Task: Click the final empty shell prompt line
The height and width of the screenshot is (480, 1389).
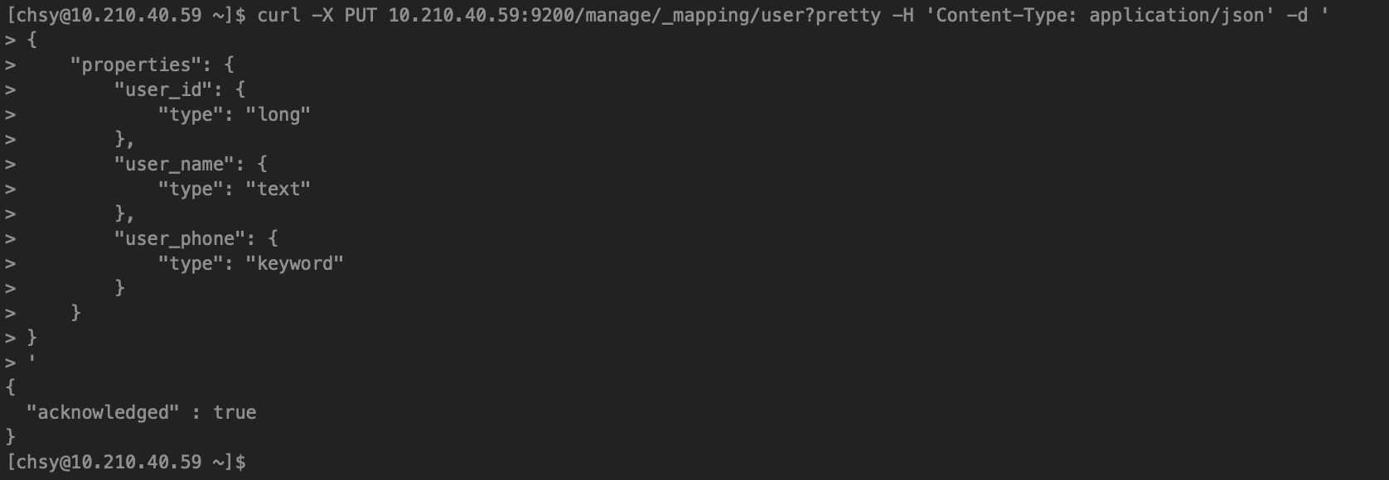Action: [x=126, y=462]
